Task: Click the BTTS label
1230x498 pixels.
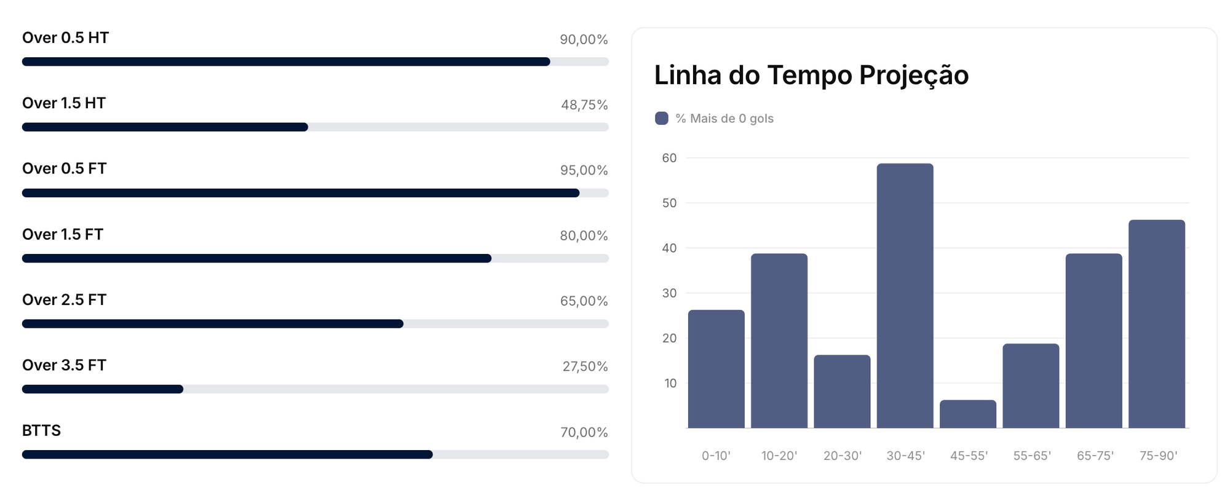Action: 42,430
